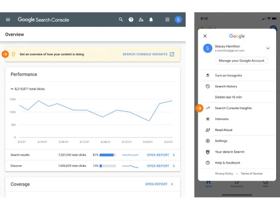
Task: Click the Read Aloud person icon
Action: [208, 130]
